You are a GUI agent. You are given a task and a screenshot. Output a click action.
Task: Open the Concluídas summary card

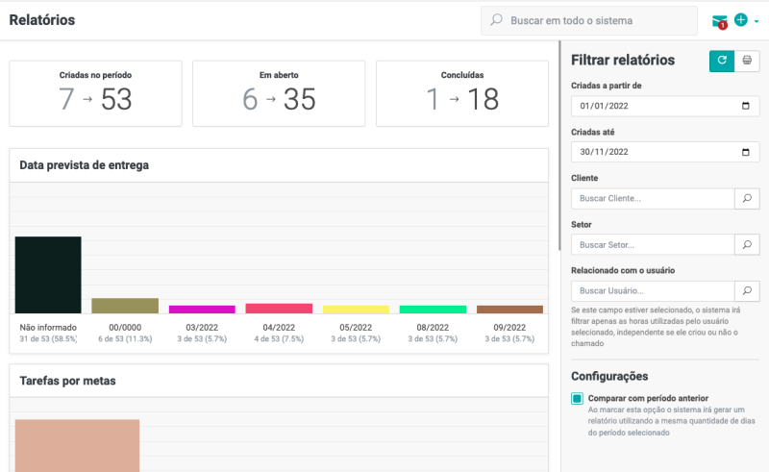coord(462,93)
